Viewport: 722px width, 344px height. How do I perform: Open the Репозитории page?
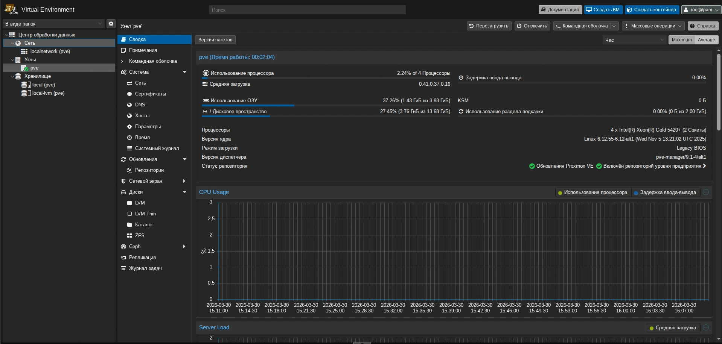pos(154,170)
